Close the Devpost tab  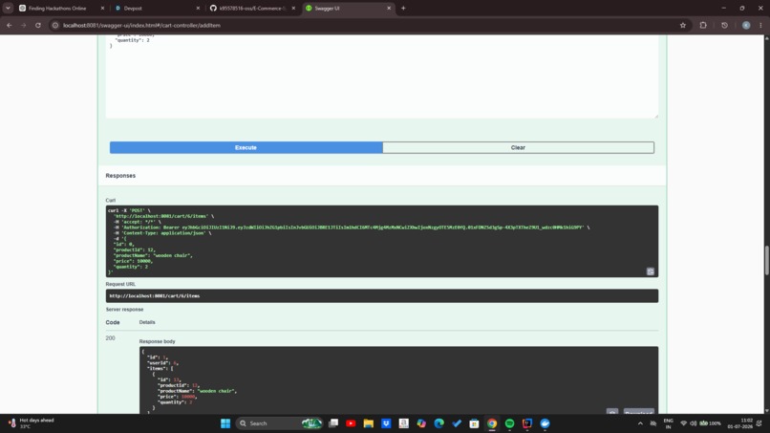198,9
